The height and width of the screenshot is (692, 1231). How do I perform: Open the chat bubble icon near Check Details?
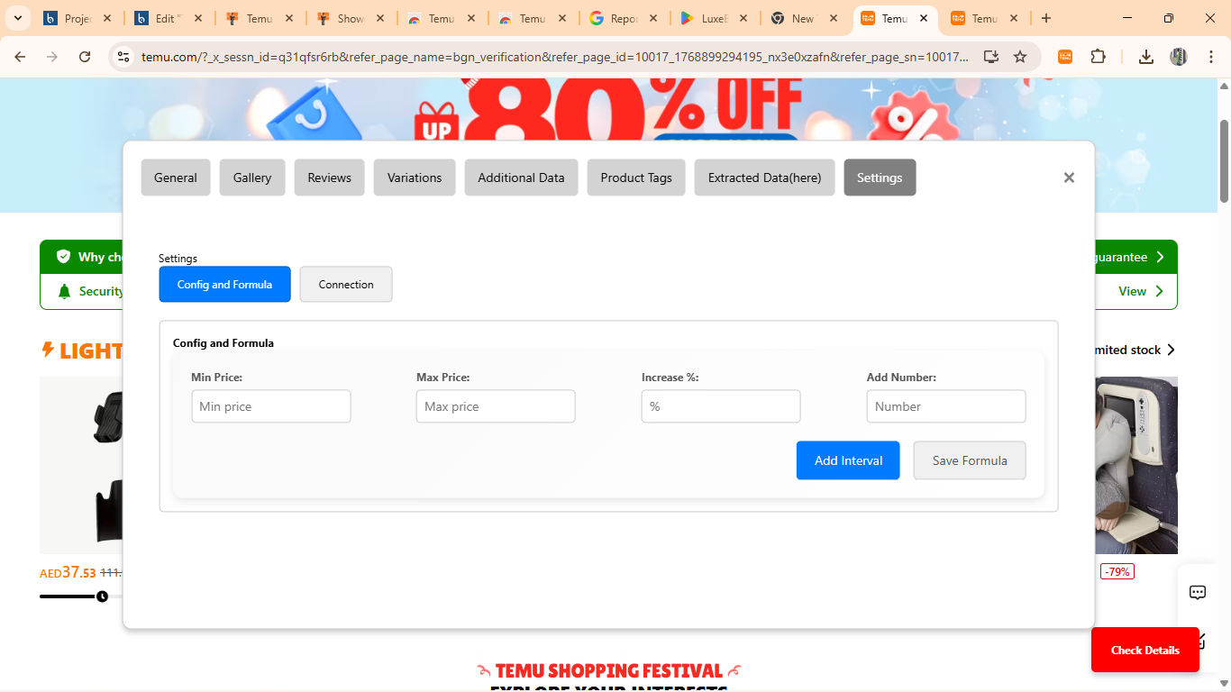(1197, 592)
